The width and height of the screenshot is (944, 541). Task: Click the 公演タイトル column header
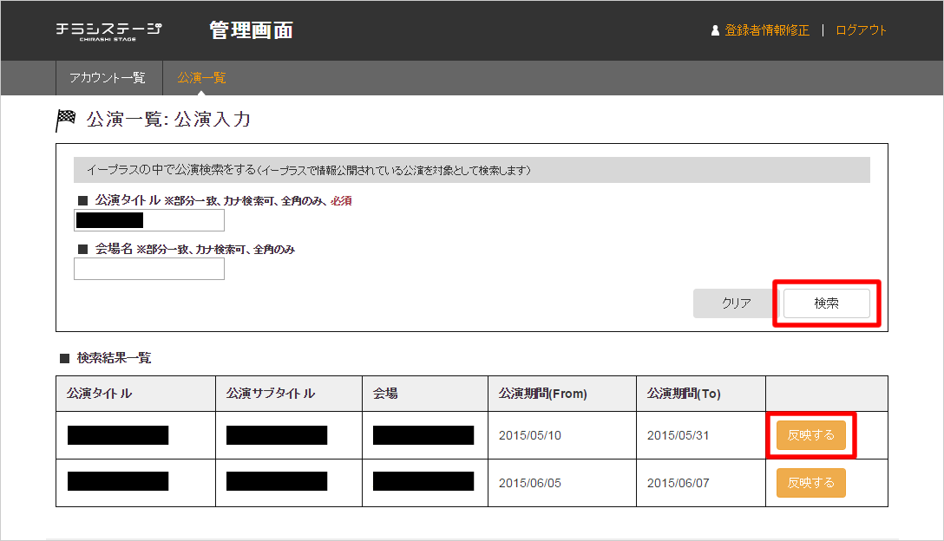tap(100, 394)
